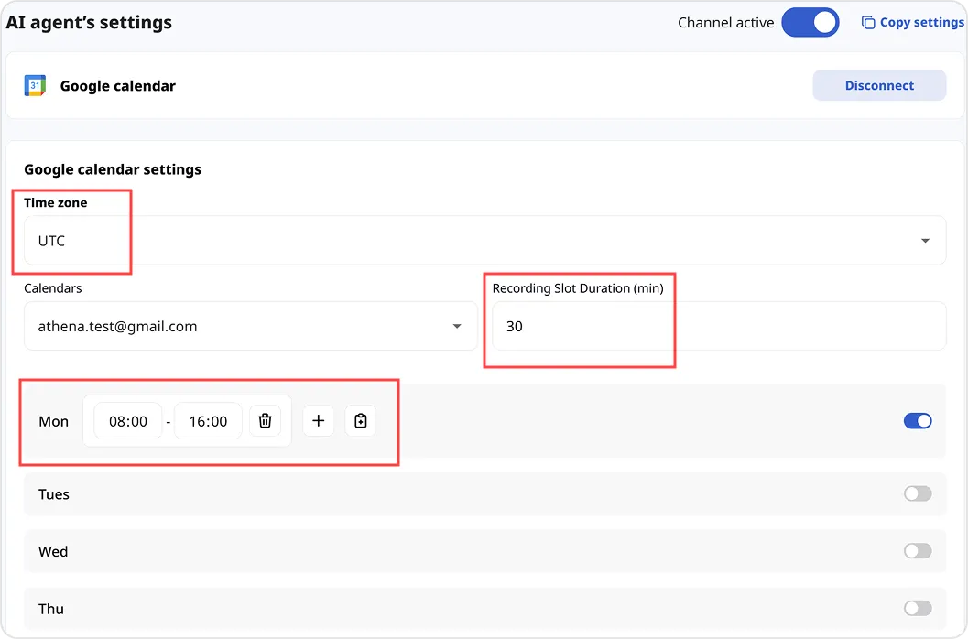Viewport: 968px width, 639px height.
Task: Click the Google calendar settings heading
Action: pos(113,169)
